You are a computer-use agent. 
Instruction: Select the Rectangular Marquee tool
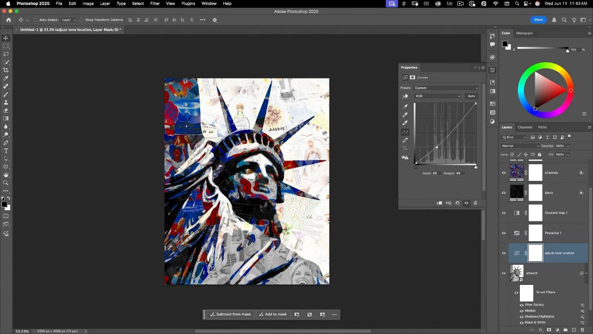point(6,46)
